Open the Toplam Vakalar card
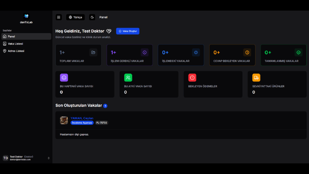309x174 pixels. 78,55
